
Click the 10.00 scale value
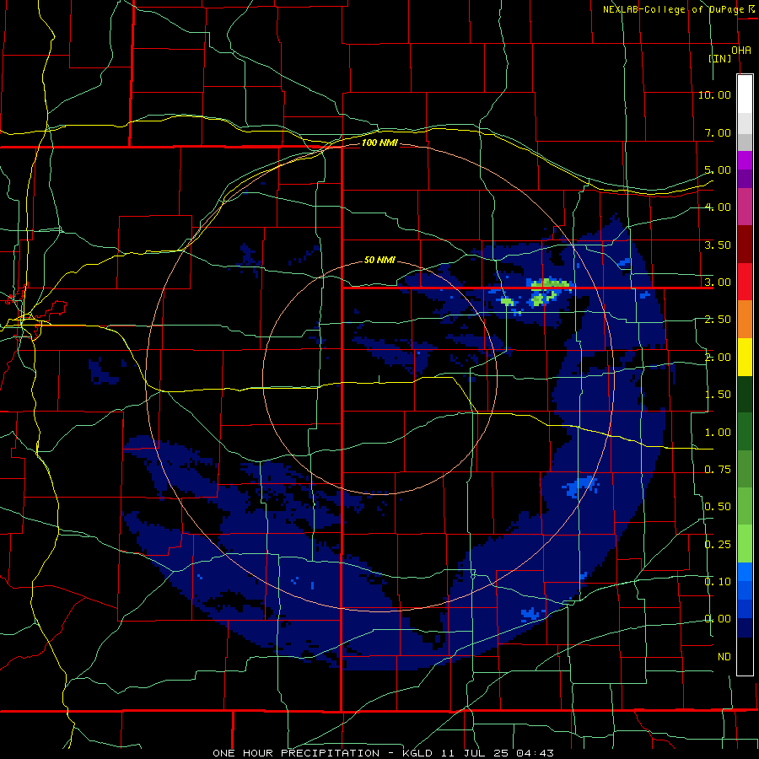click(x=714, y=94)
